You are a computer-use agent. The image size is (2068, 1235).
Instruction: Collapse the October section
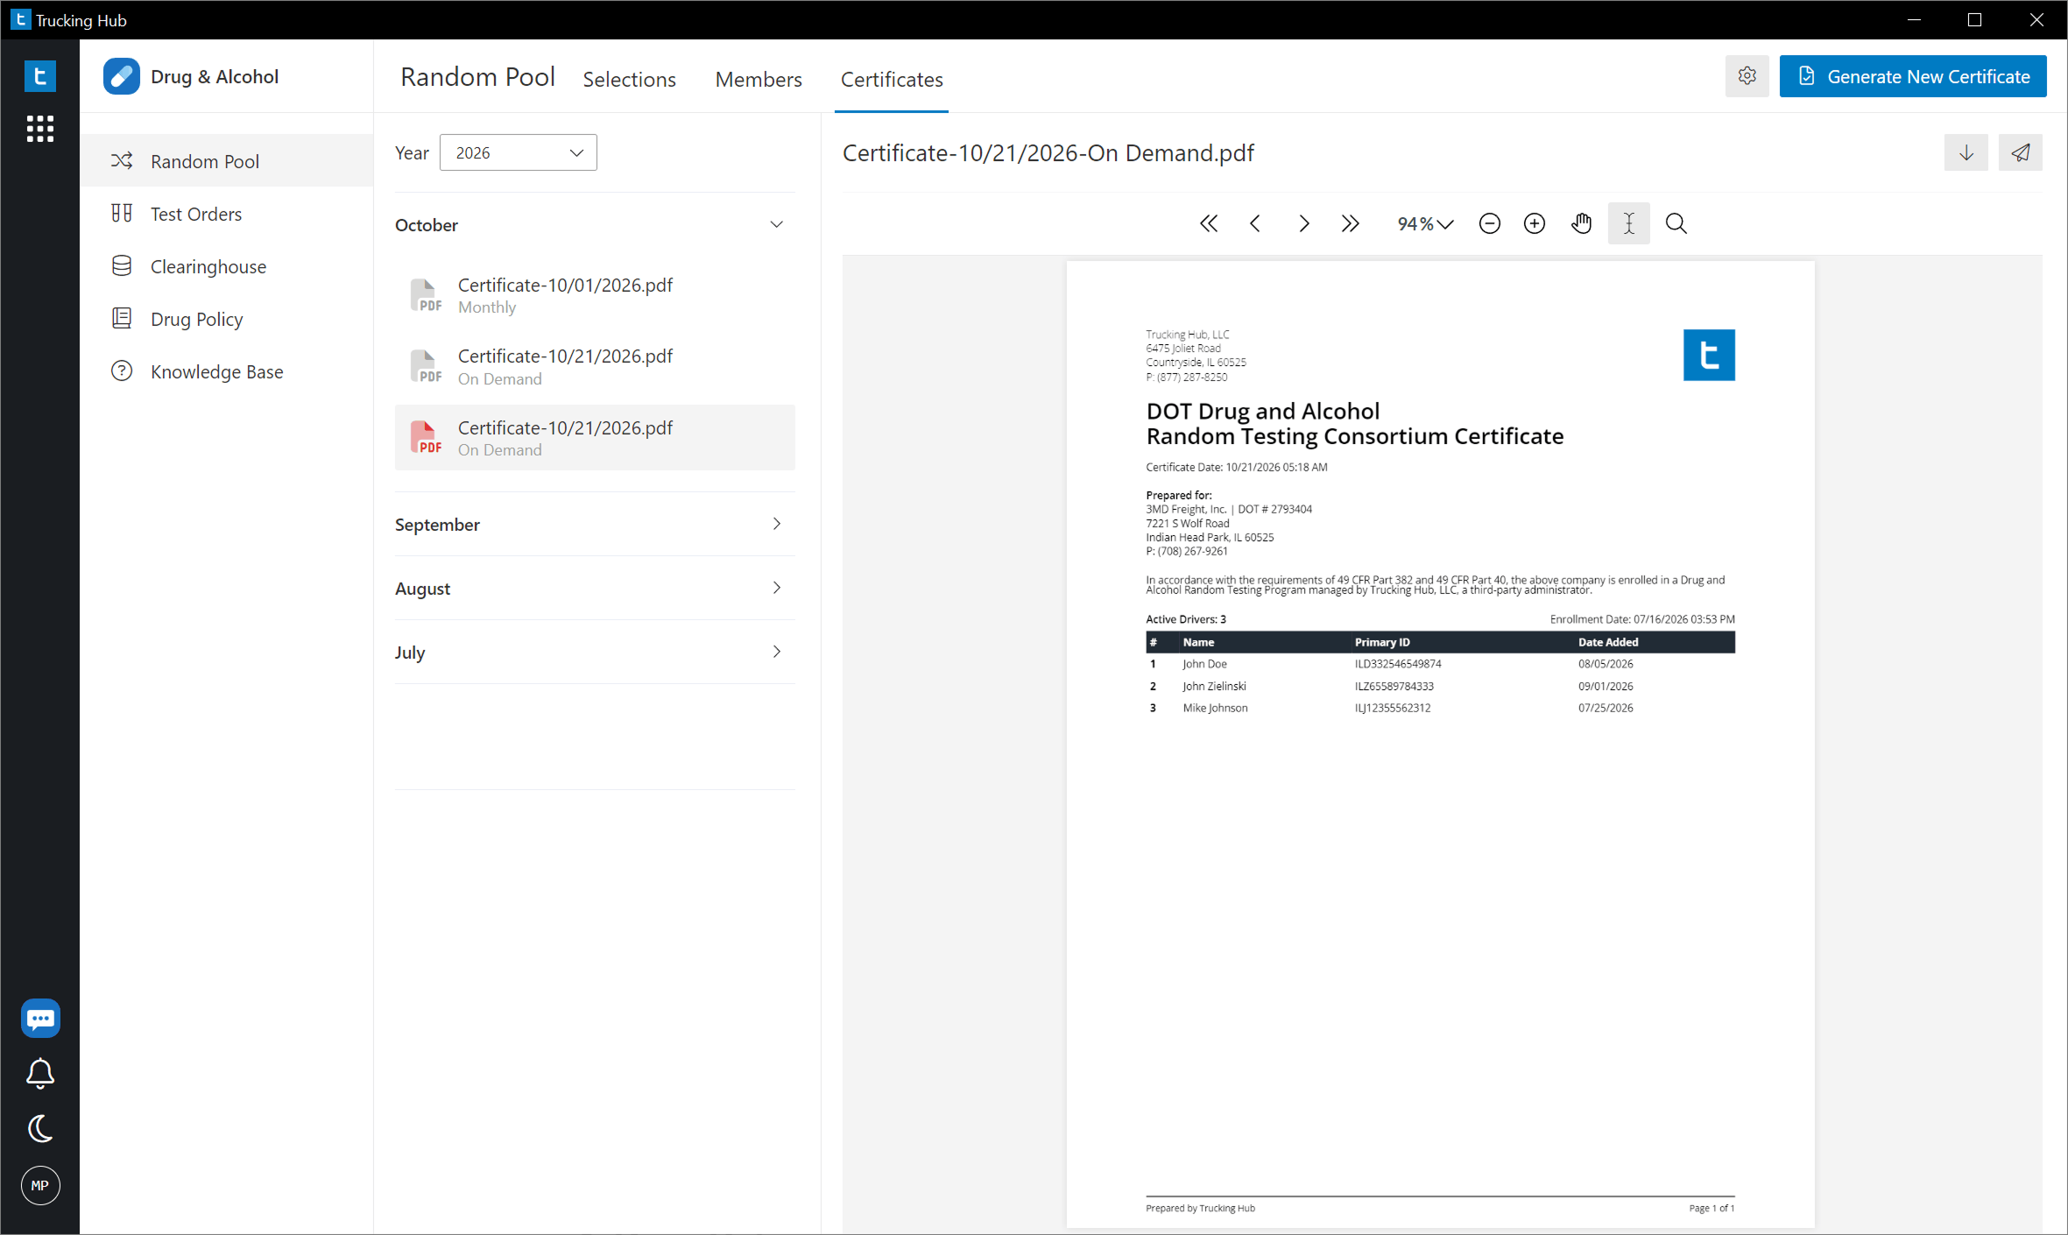pyautogui.click(x=595, y=225)
